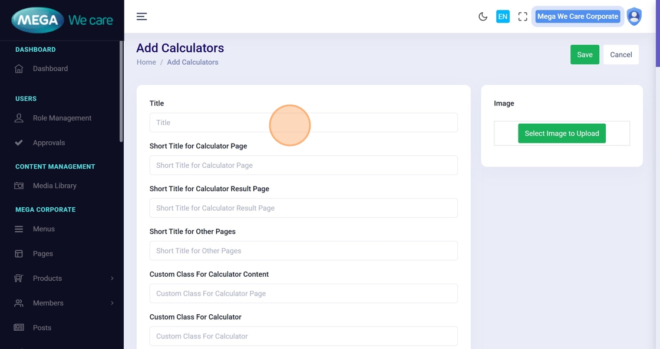Screen dimensions: 660x349
Task: Go to Home breadcrumb link
Action: [146, 62]
